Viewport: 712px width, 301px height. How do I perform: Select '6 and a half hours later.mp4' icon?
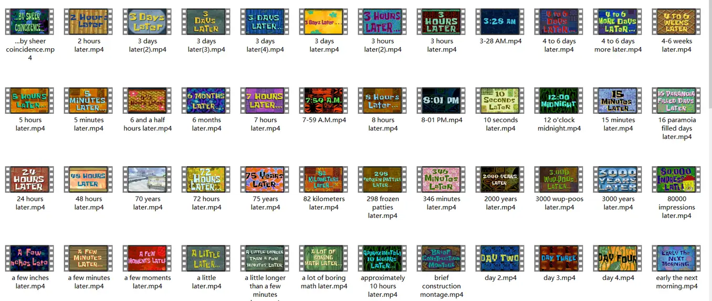[148, 101]
